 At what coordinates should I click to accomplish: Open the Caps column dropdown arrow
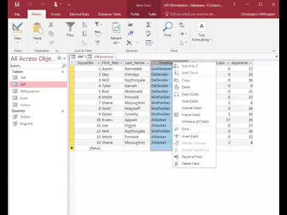[x=228, y=63]
